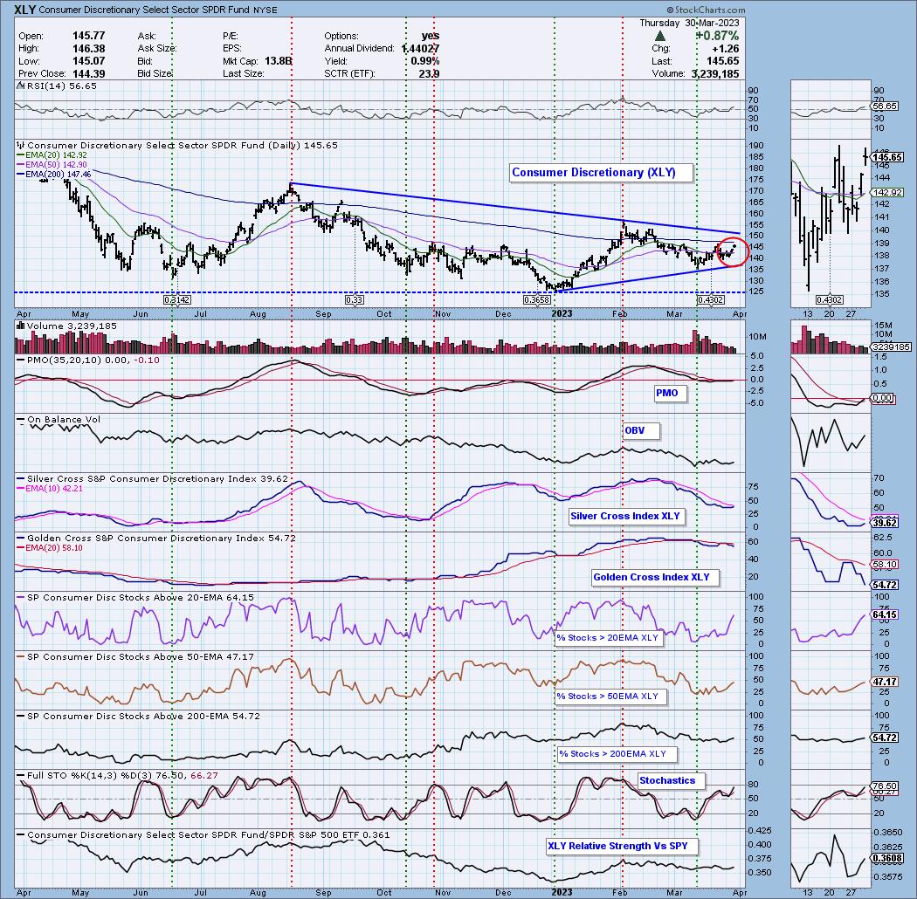Click the Thursday 30-Mar-2023 date
The image size is (917, 899).
pyautogui.click(x=689, y=24)
